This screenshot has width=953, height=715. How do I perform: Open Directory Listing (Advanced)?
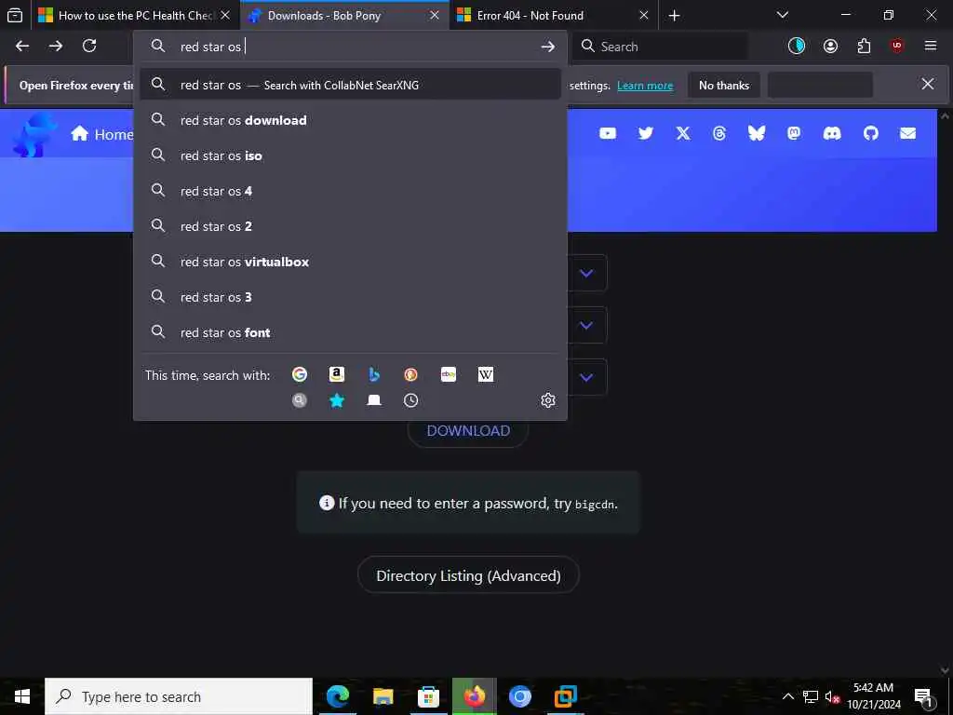click(468, 575)
